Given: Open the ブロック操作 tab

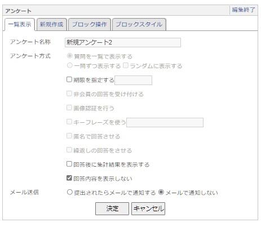Looking at the screenshot, I should point(90,24).
